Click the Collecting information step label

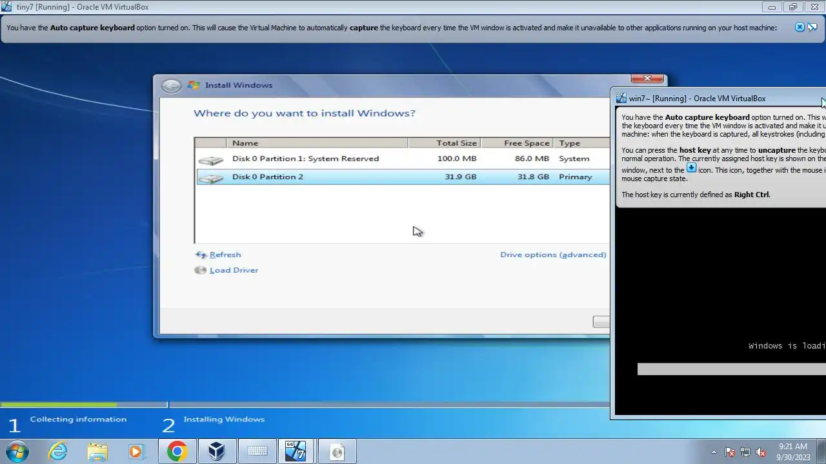[x=78, y=419]
